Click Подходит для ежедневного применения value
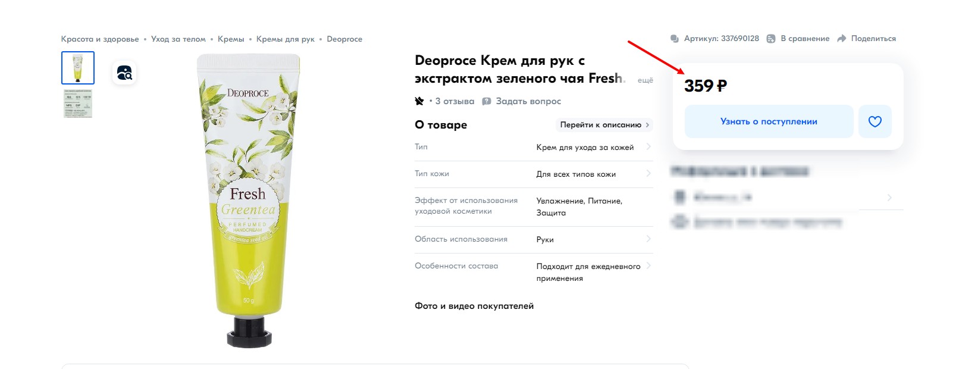956x369 pixels. [x=588, y=273]
